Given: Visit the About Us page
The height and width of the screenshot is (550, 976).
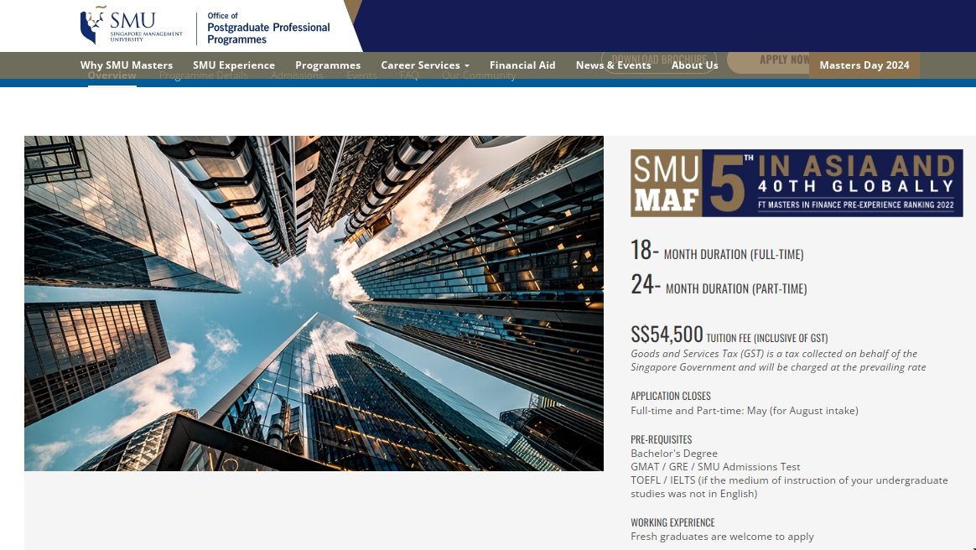Looking at the screenshot, I should pyautogui.click(x=694, y=65).
